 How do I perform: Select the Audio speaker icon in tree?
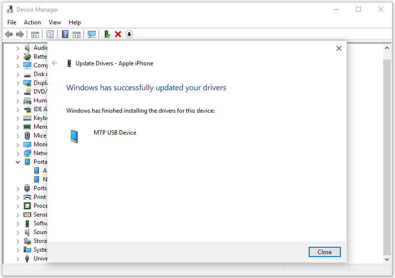[x=27, y=48]
